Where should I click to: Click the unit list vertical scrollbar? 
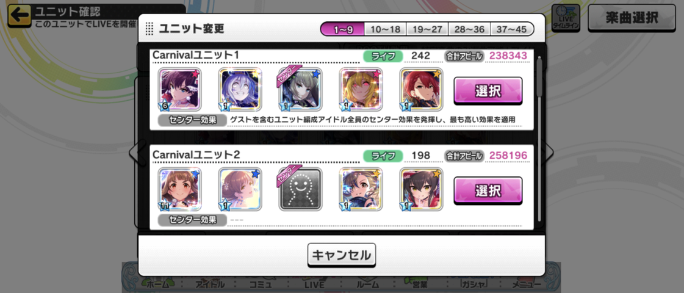539,139
